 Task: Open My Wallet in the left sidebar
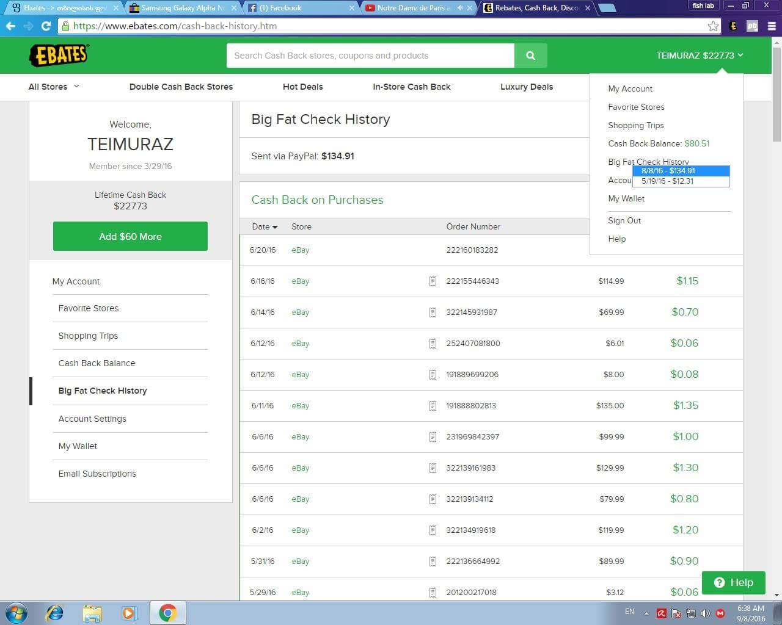point(78,446)
